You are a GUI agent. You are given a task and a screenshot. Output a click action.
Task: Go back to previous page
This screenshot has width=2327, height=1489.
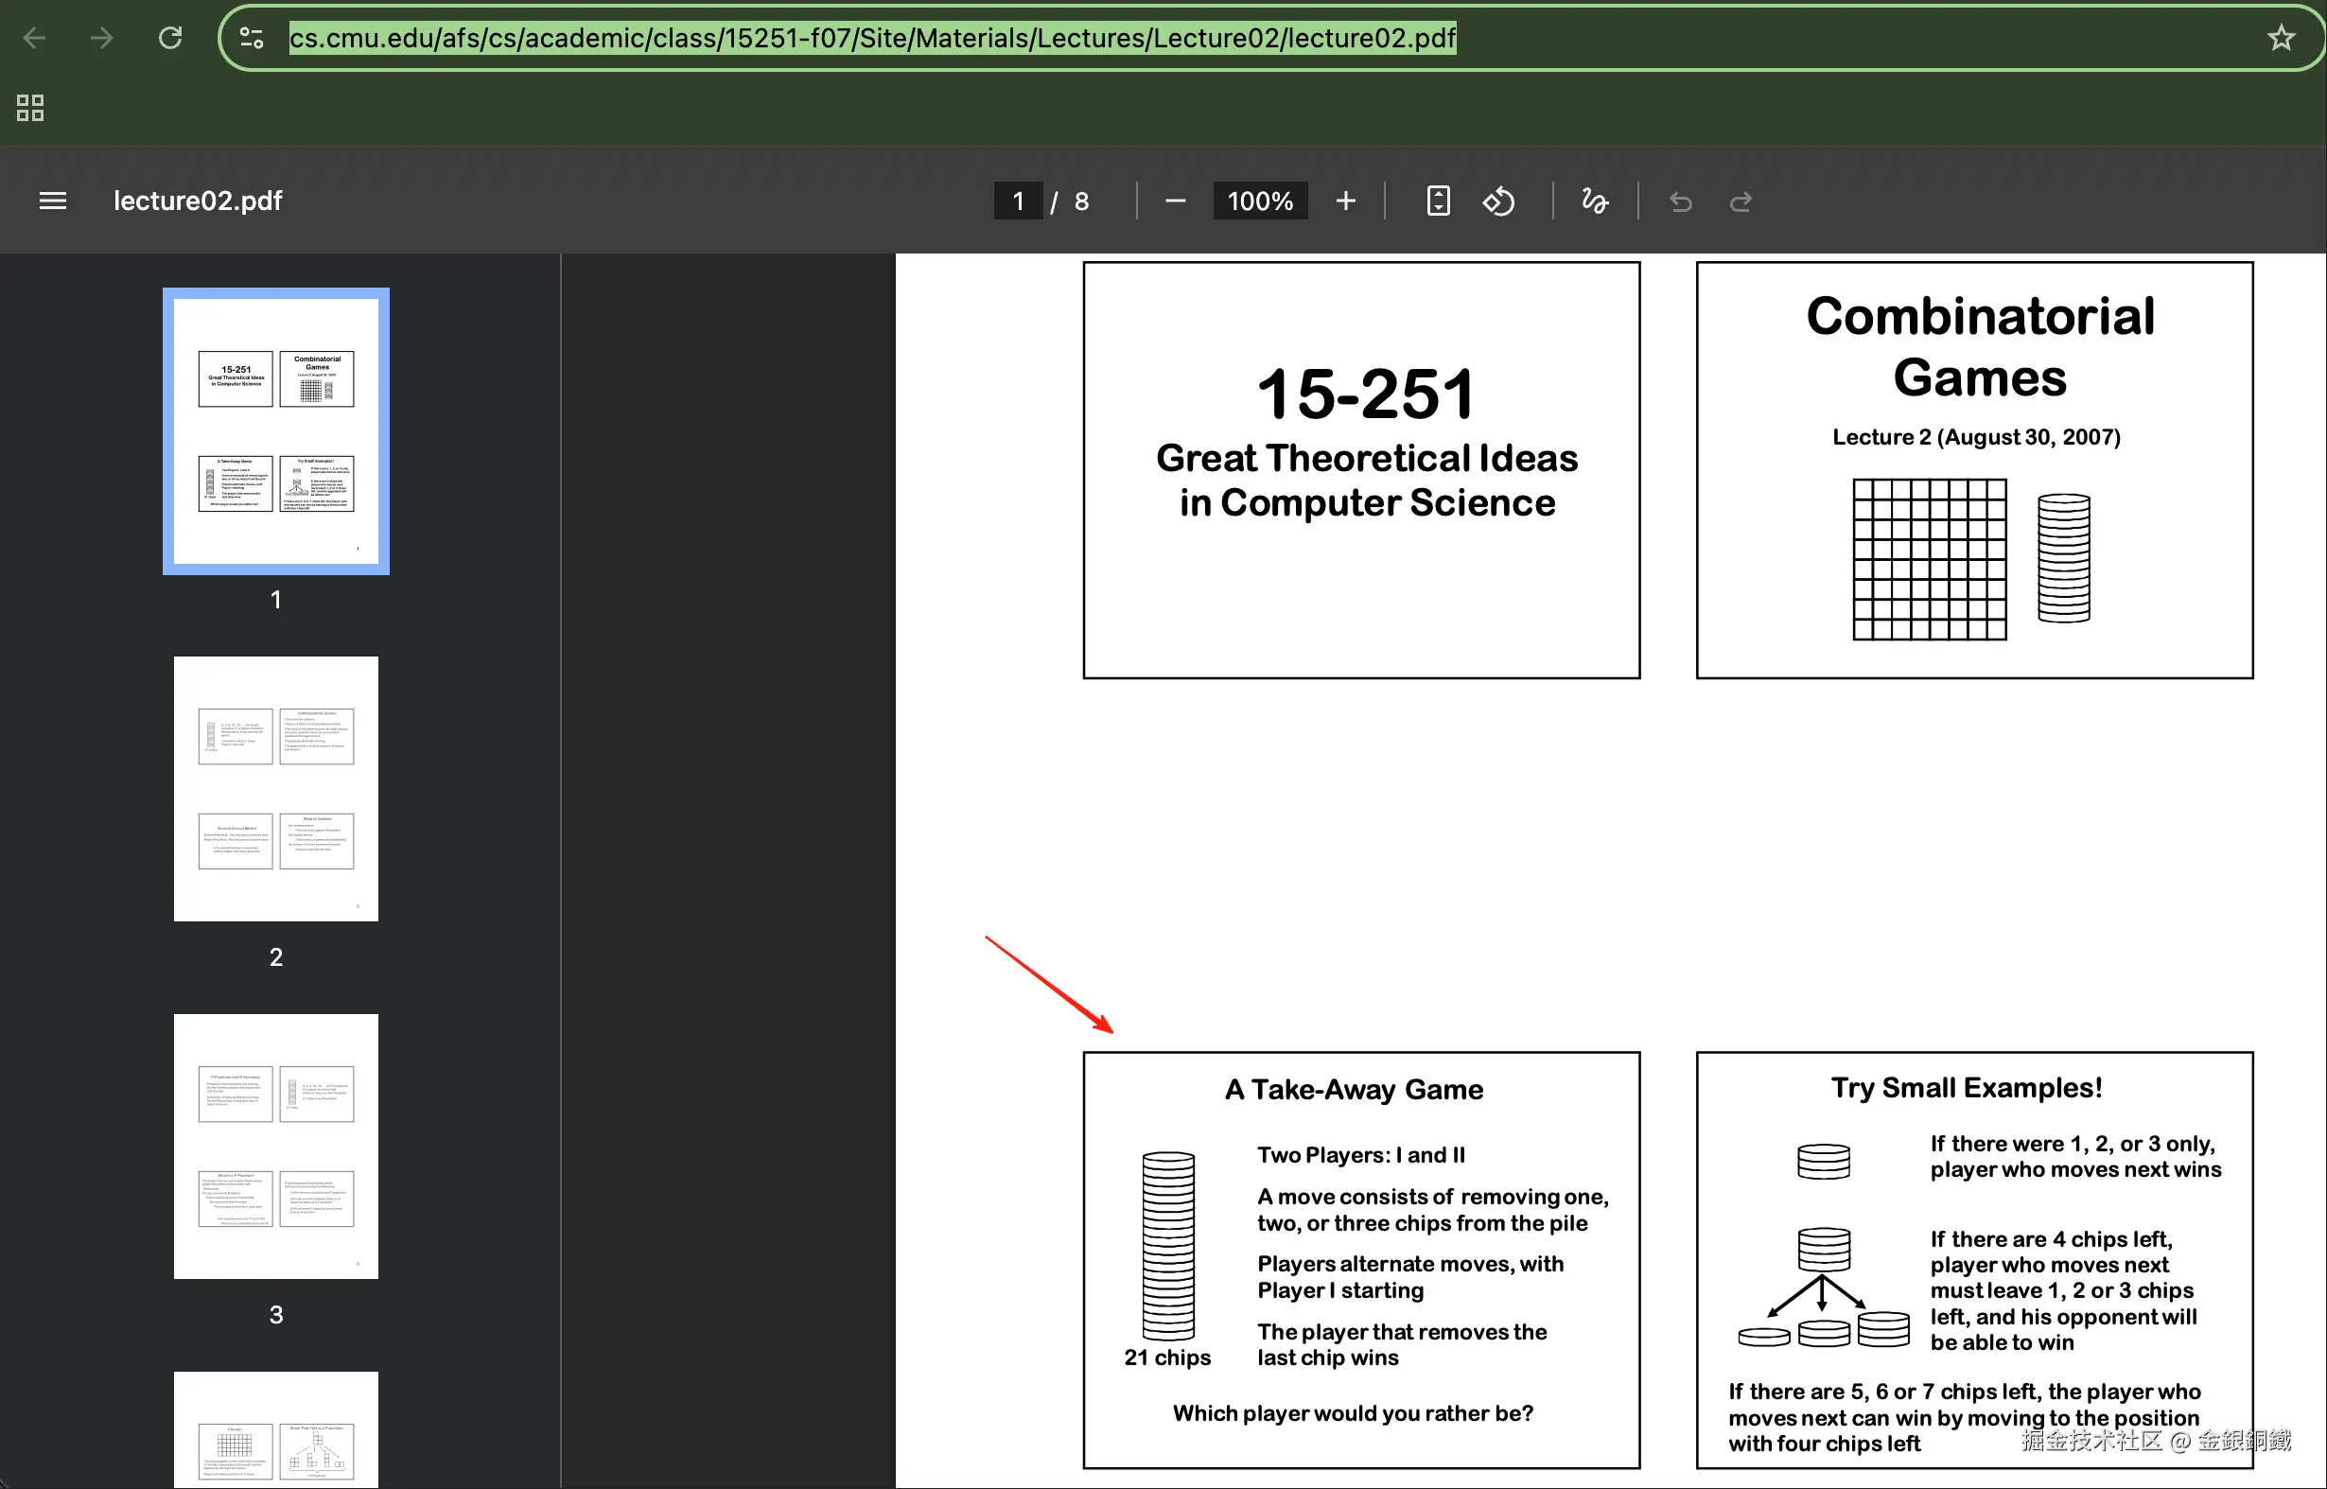click(x=35, y=38)
